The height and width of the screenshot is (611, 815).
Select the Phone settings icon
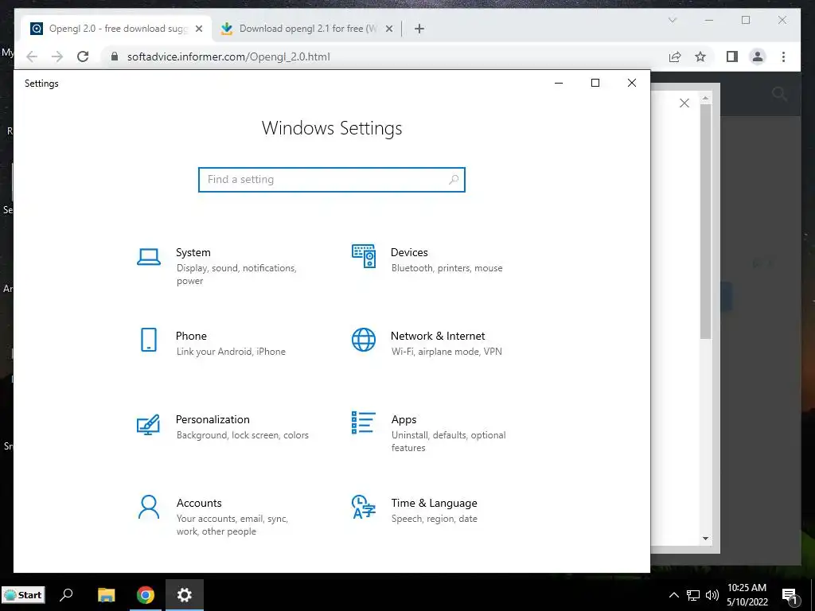(149, 340)
